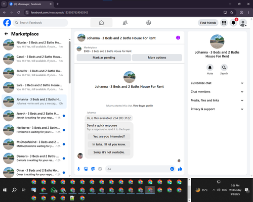Image resolution: width=253 pixels, height=202 pixels.
Task: Expand the Privacy & support section
Action: coord(217,109)
